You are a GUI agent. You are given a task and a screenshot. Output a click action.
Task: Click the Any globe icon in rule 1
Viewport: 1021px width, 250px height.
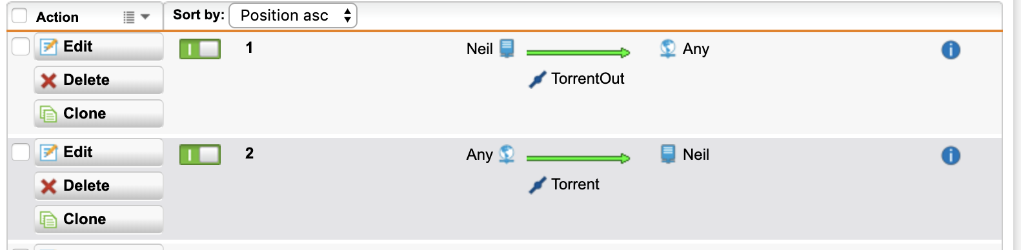pyautogui.click(x=668, y=48)
